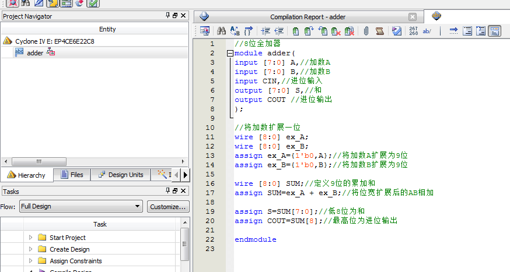Screen dimensions: 510x272
Task: Pin the Project Navigator panel
Action: tap(169, 16)
